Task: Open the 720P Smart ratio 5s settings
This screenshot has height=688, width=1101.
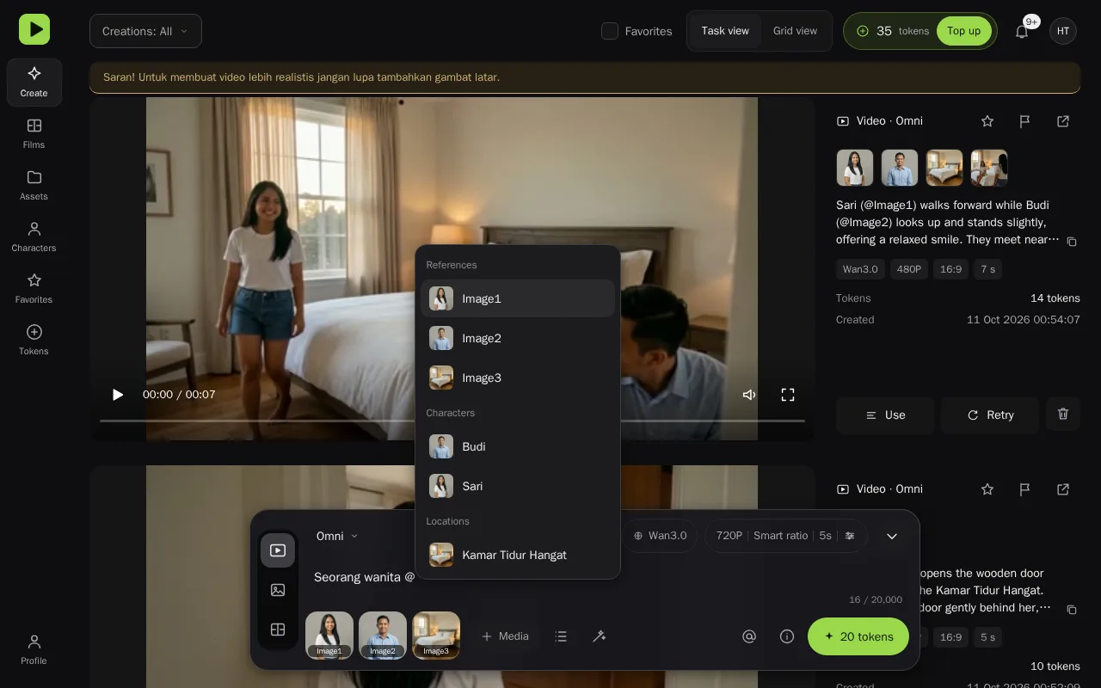Action: tap(785, 536)
